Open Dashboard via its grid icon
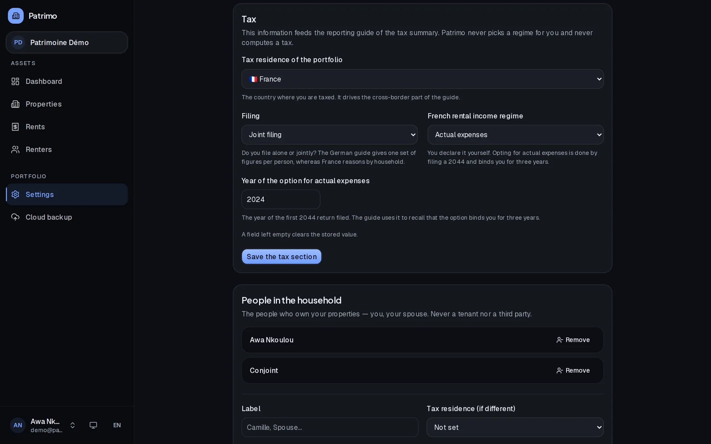This screenshot has height=444, width=711. coord(15,81)
